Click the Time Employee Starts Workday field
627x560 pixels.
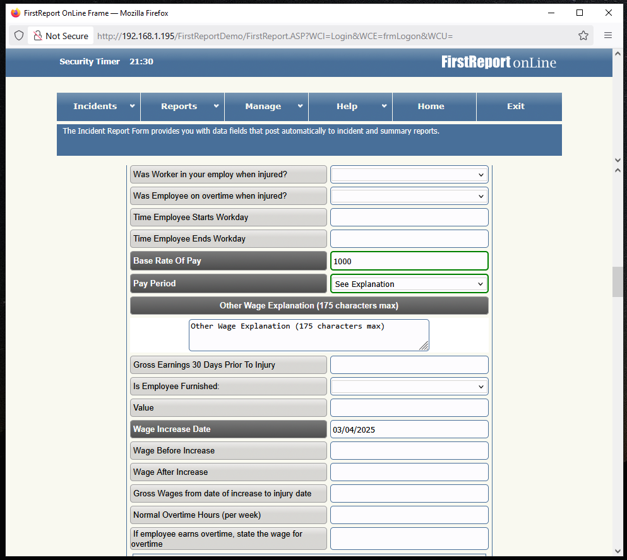coord(409,218)
